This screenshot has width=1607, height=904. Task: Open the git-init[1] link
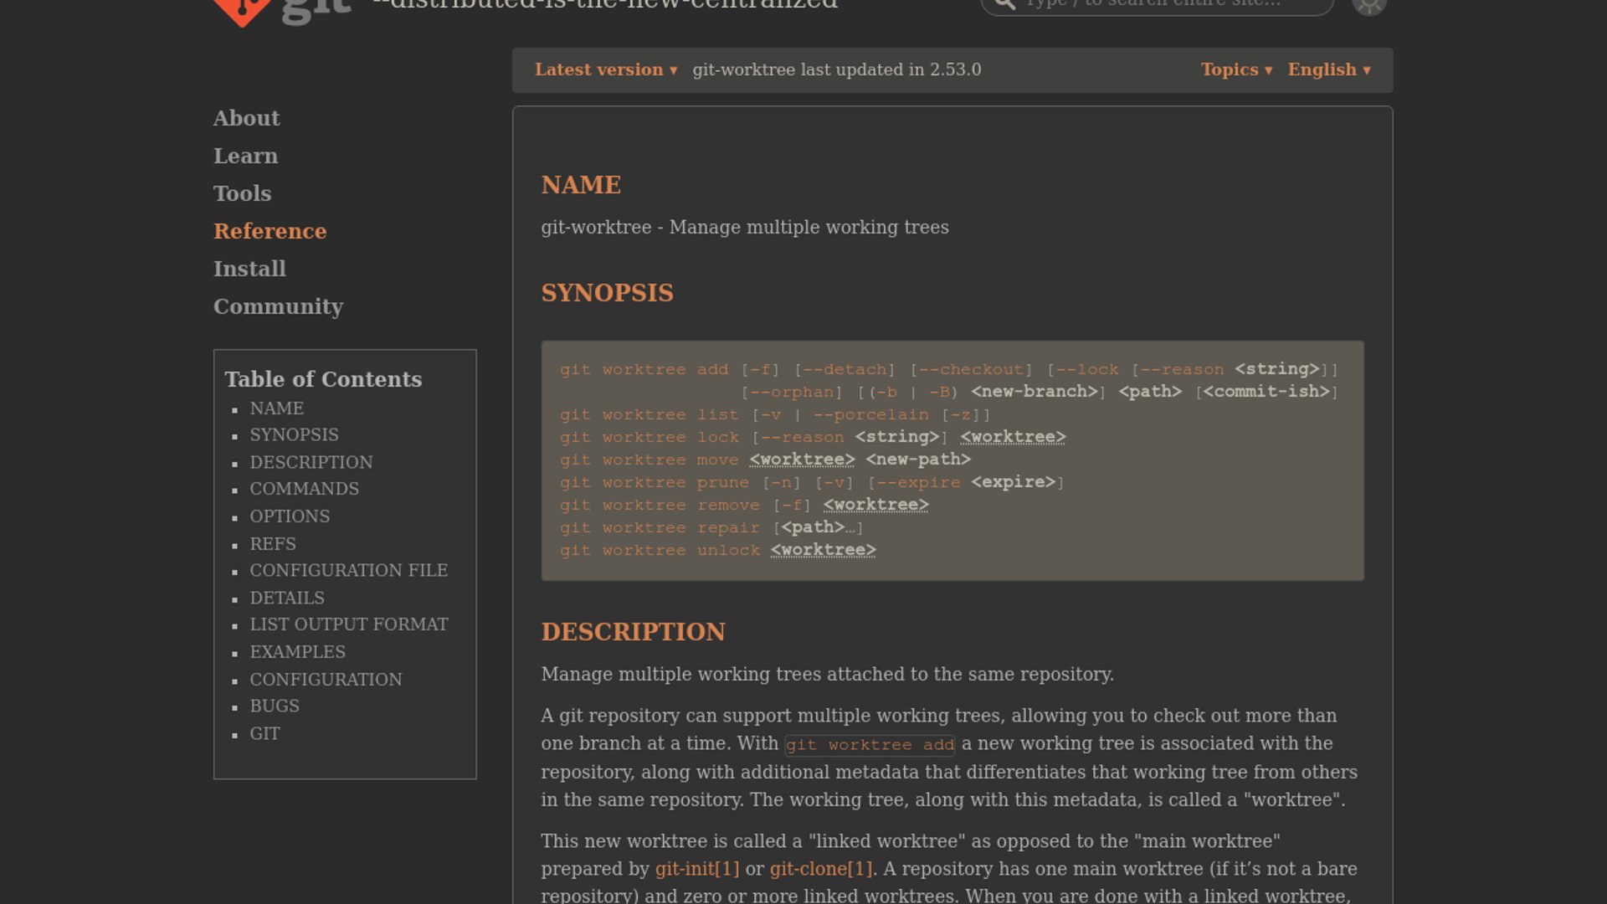point(696,869)
